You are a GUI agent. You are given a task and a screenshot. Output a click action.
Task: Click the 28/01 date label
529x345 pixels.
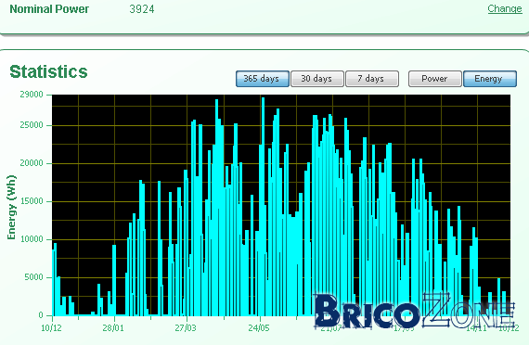[x=113, y=327]
